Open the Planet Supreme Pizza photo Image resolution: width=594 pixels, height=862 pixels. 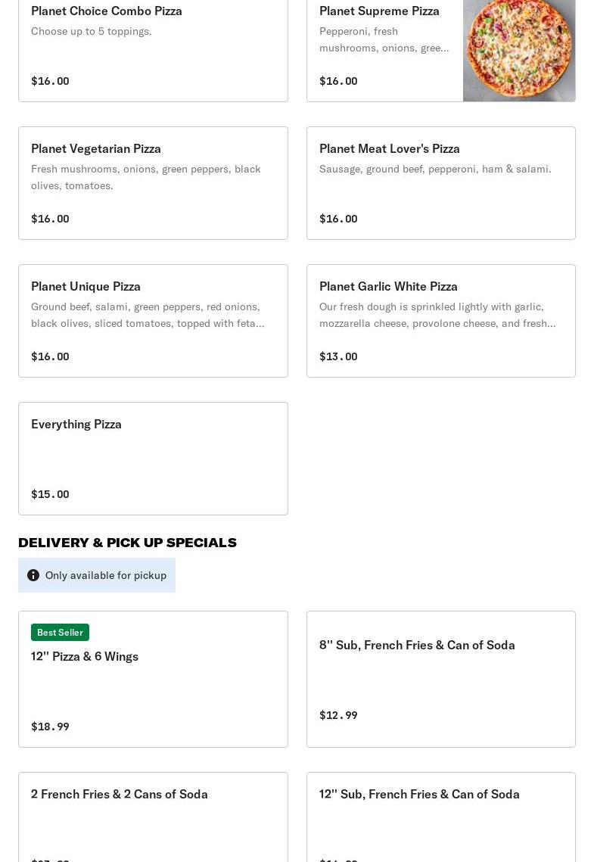pos(519,50)
